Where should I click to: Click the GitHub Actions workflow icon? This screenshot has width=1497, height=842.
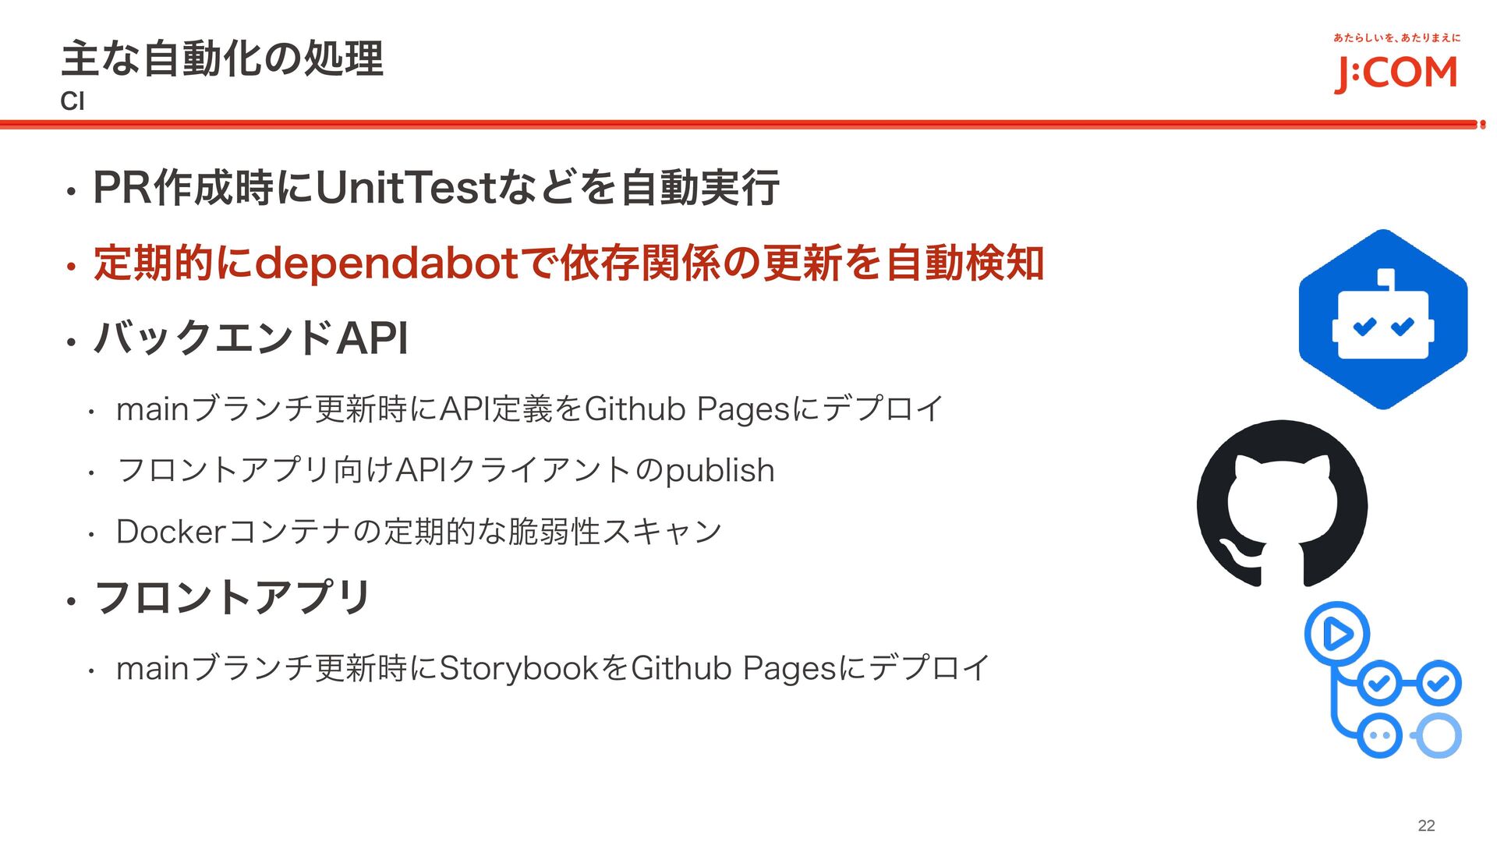(x=1383, y=680)
